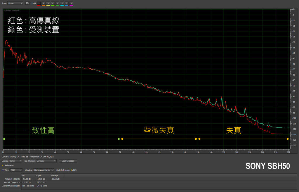Click the red color swatch under Hold 1
The width and height of the screenshot is (299, 192).
pos(39,6)
